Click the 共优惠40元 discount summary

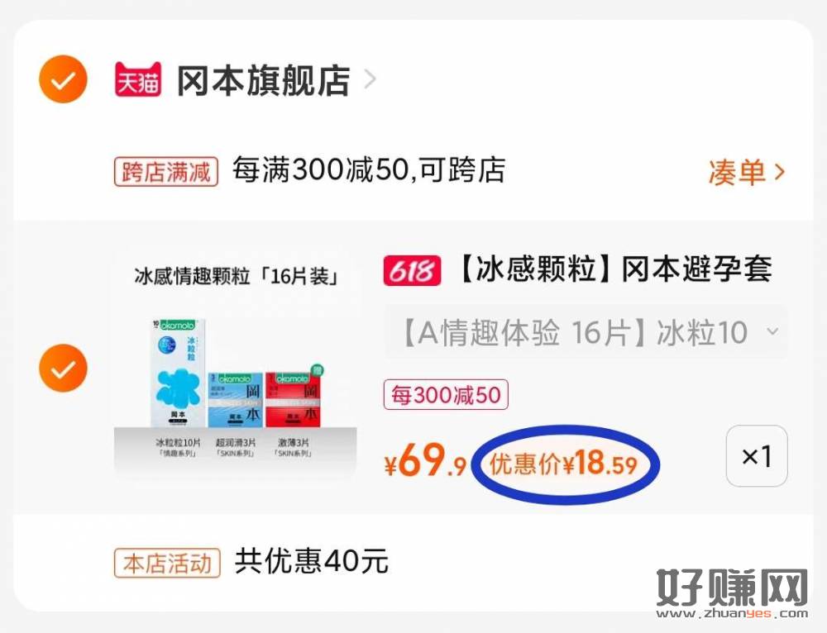click(x=311, y=562)
